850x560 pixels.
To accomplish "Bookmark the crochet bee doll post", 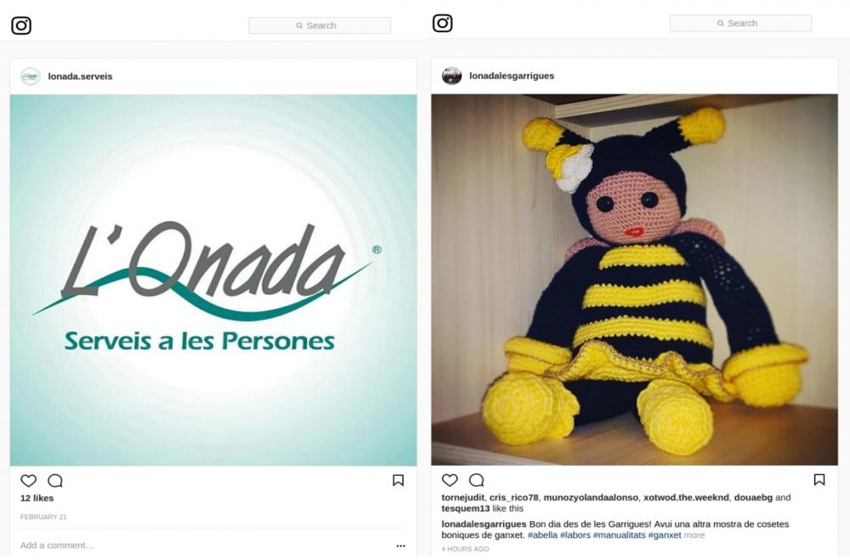I will (x=819, y=480).
